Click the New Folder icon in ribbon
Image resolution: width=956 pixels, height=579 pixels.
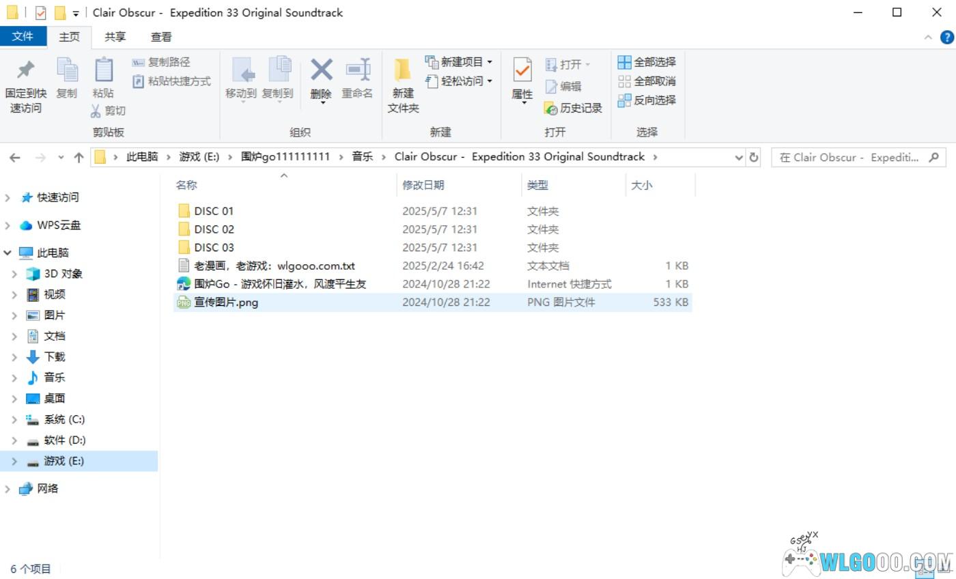pos(402,70)
